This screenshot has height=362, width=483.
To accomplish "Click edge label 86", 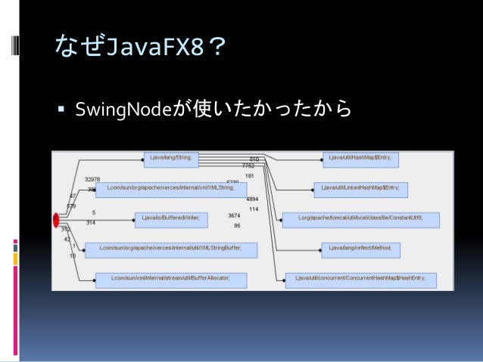I will (x=237, y=226).
